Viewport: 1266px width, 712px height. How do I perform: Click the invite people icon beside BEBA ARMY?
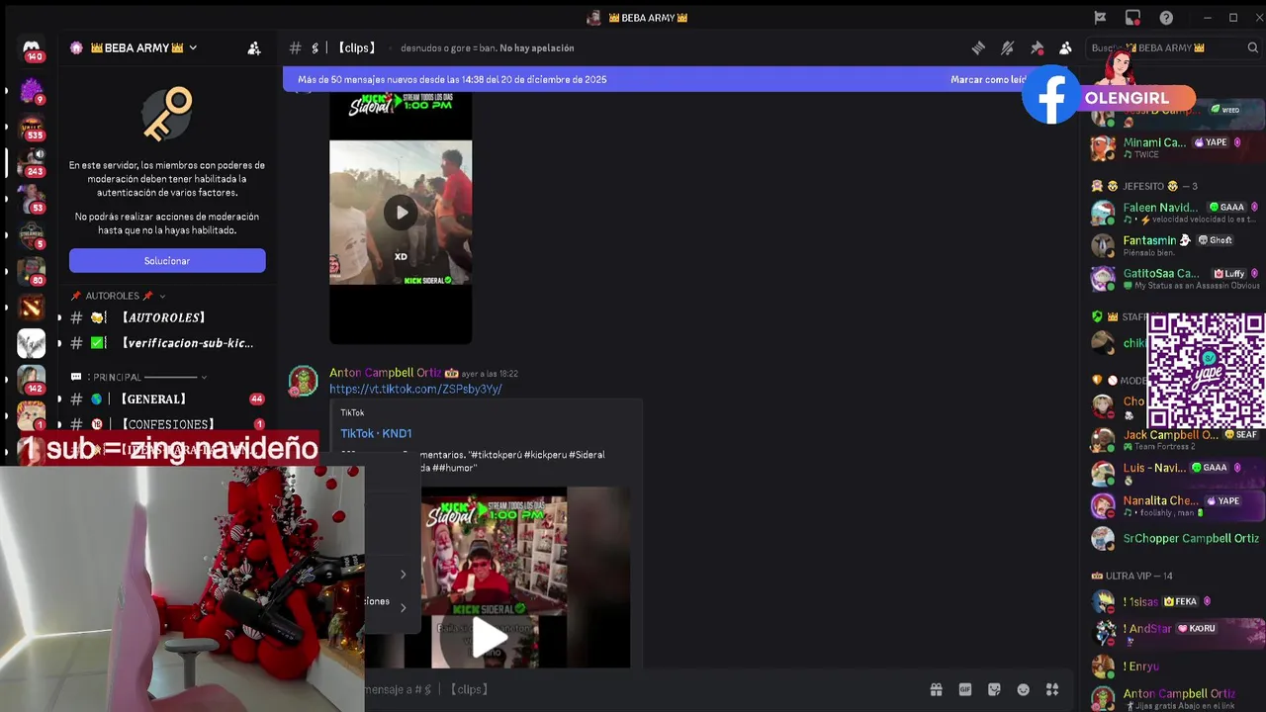click(x=254, y=47)
